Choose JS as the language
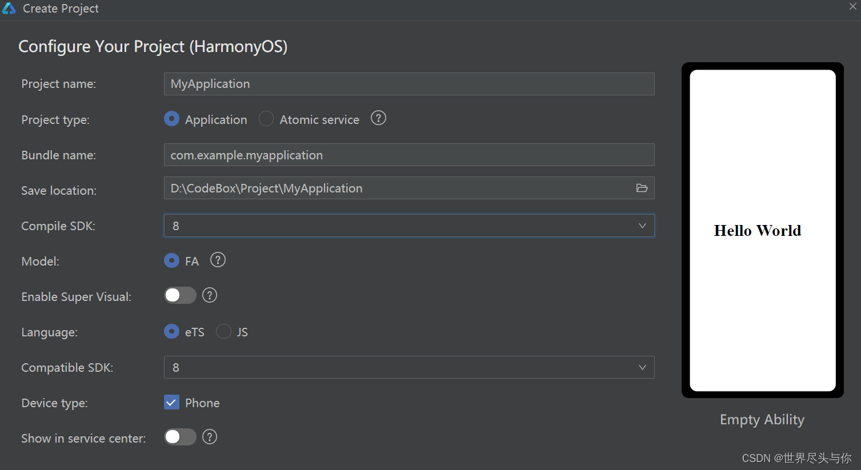The width and height of the screenshot is (861, 470). click(223, 331)
